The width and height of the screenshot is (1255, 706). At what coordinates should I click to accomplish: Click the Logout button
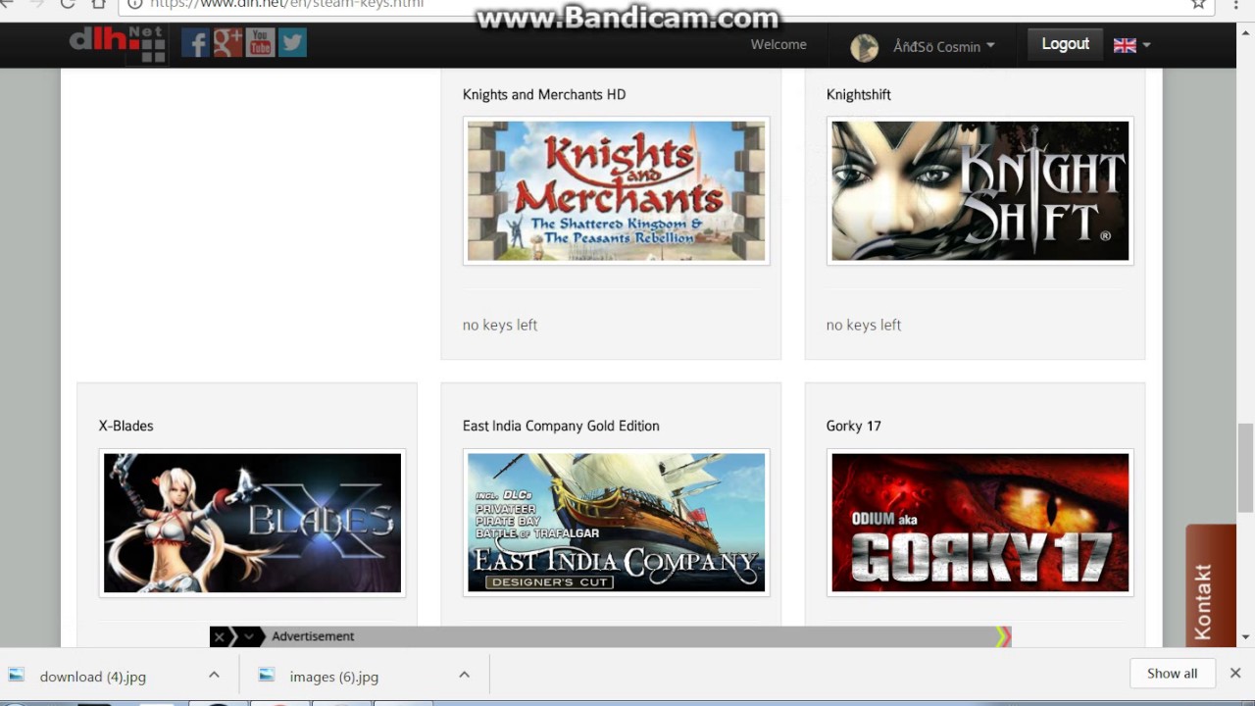tap(1065, 44)
